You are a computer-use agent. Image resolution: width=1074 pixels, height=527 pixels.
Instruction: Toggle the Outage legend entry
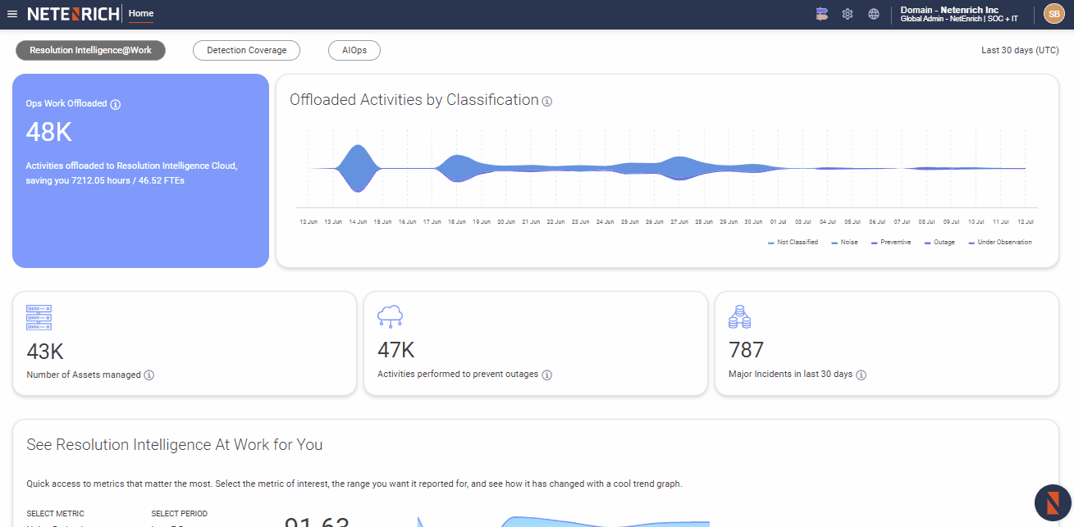click(x=939, y=243)
